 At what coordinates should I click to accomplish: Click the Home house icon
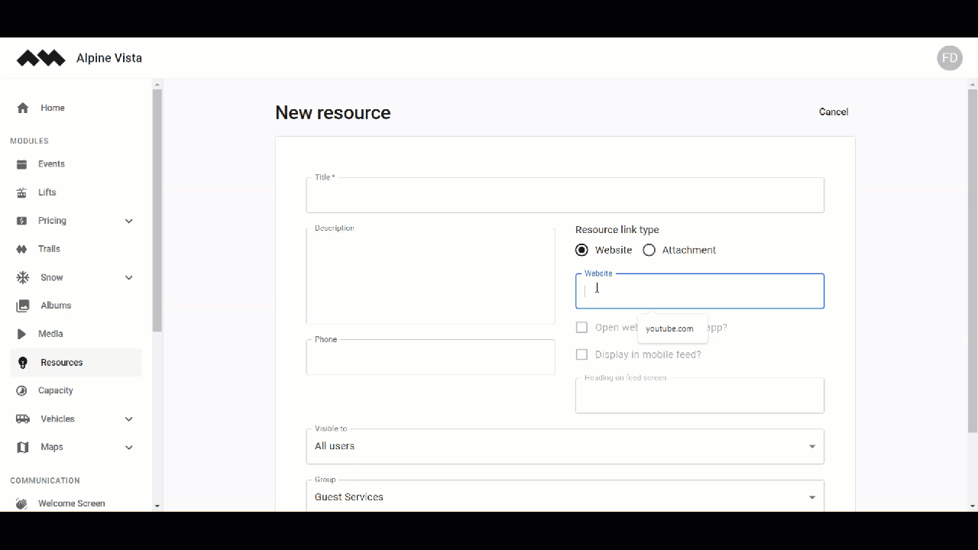click(23, 108)
